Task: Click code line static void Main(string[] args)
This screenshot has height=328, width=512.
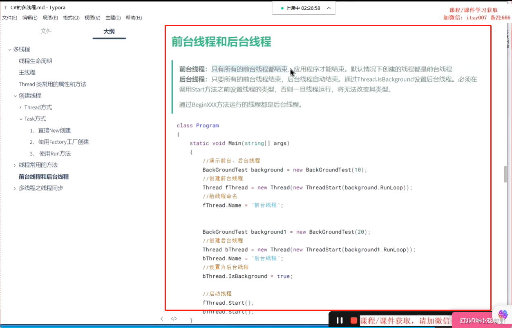Action: pyautogui.click(x=239, y=143)
